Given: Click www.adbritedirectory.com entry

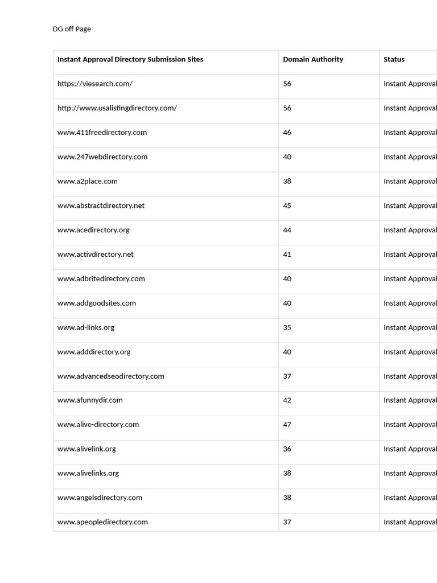Looking at the screenshot, I should point(101,279).
